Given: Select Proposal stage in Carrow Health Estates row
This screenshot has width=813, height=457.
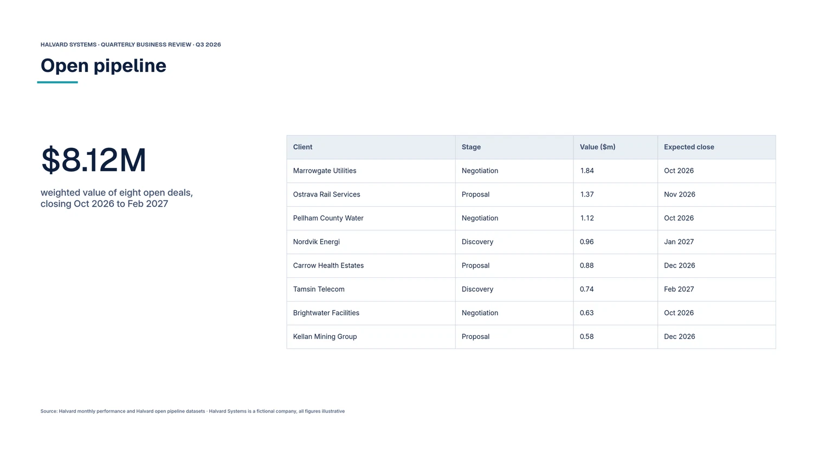Looking at the screenshot, I should coord(514,266).
